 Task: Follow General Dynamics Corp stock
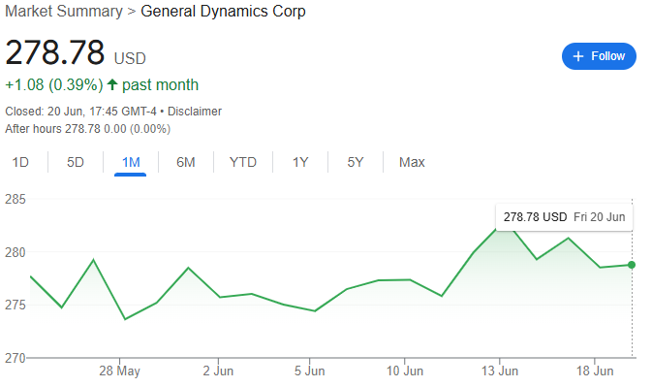tap(599, 56)
